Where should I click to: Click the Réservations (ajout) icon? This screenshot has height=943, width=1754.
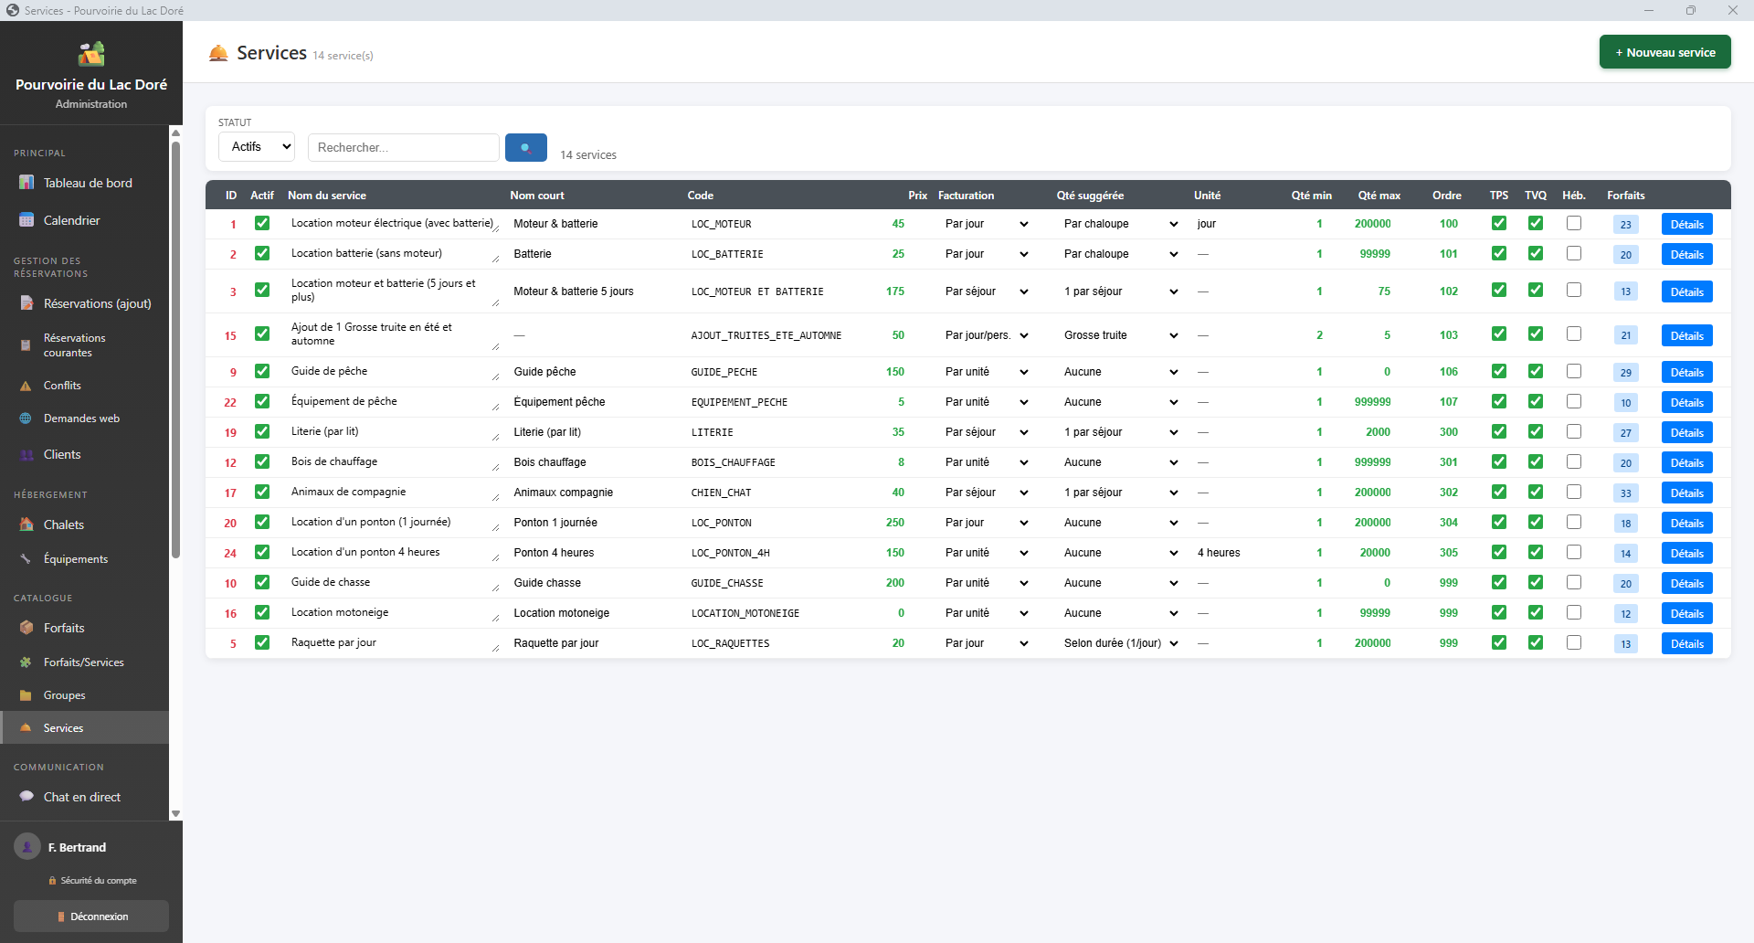point(26,303)
